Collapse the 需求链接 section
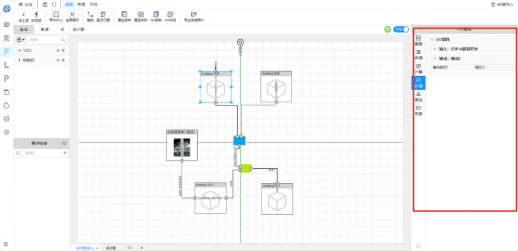The width and height of the screenshot is (518, 251). coord(64,143)
